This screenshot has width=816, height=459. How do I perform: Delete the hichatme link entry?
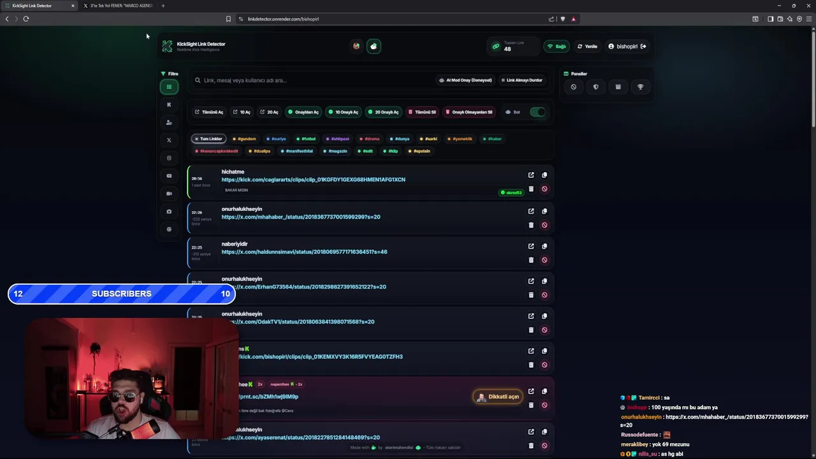[531, 189]
